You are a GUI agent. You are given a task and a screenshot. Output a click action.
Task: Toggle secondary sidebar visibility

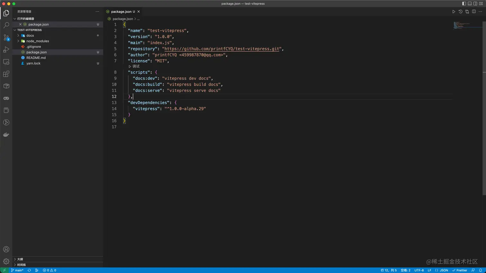(475, 4)
